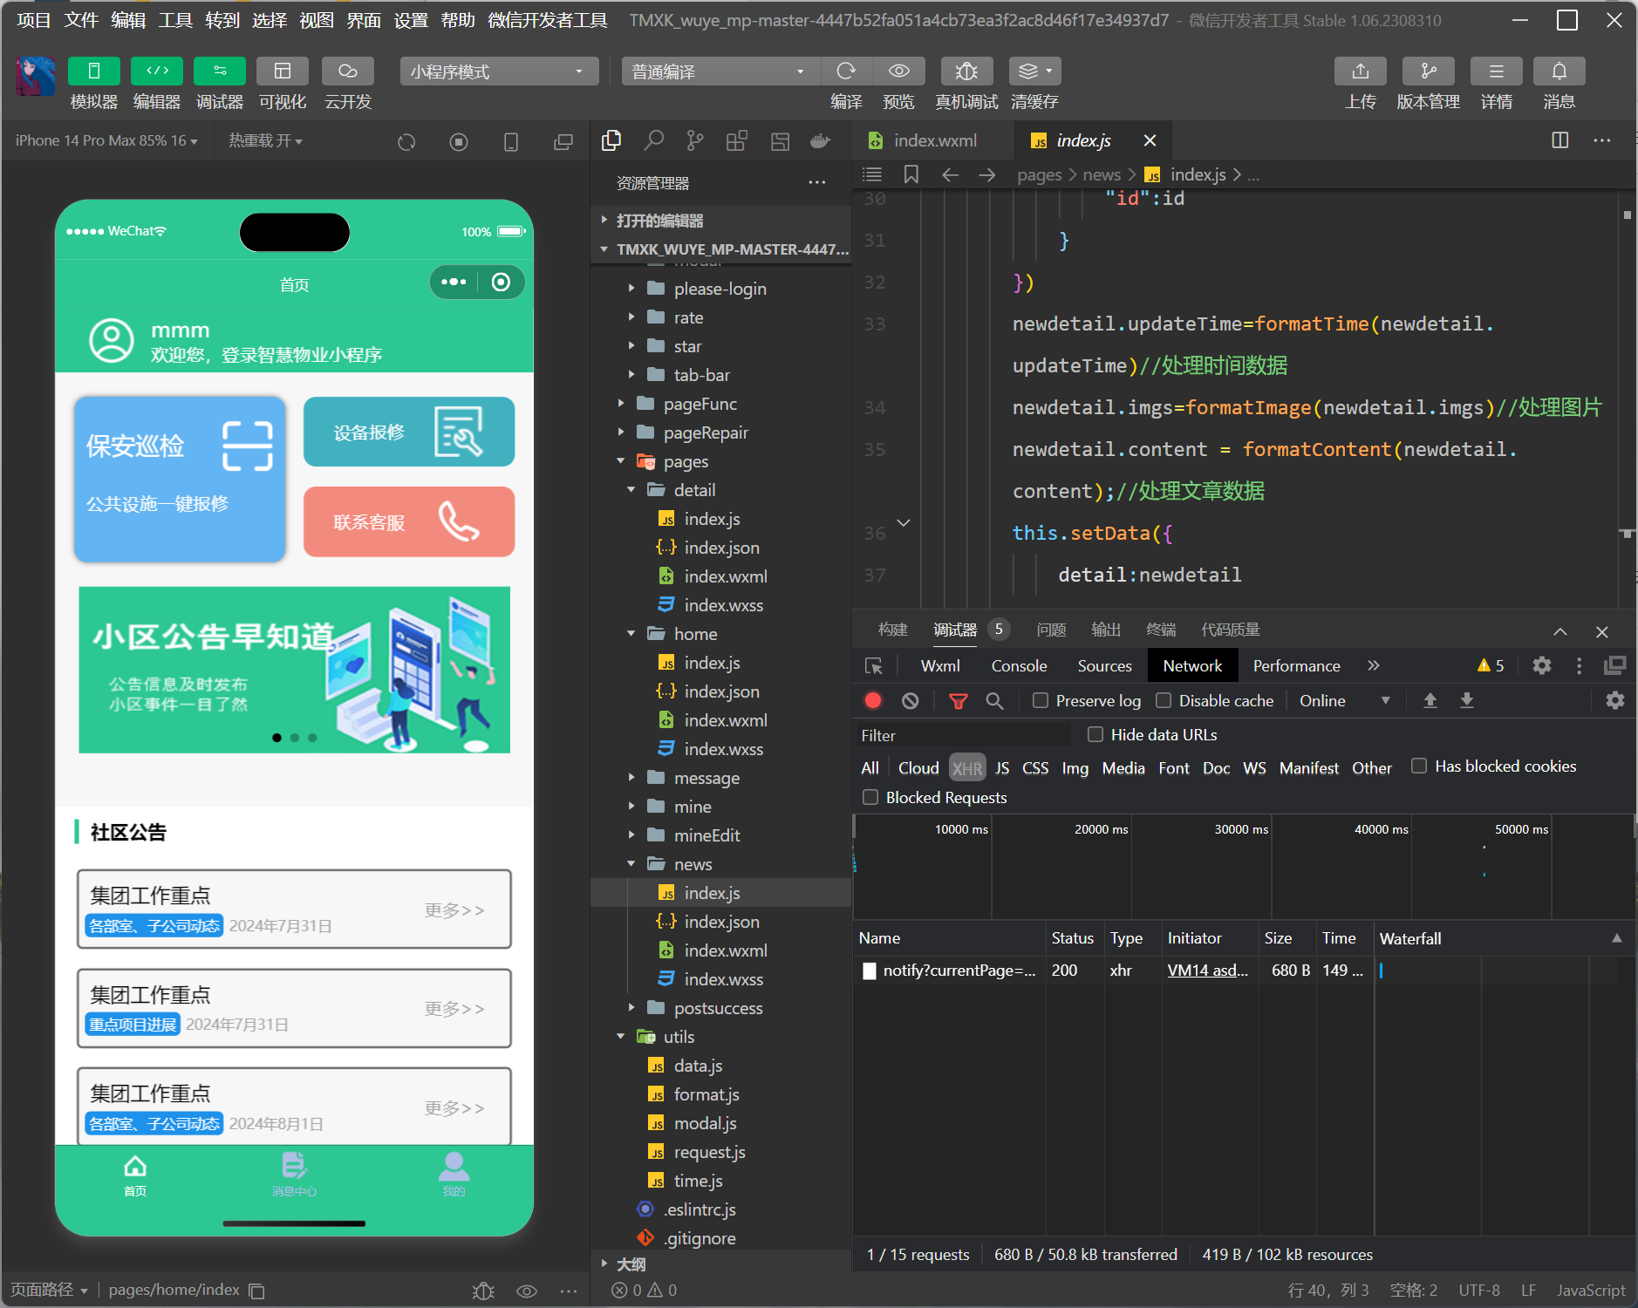Tap 消息中心 tab in simulator bottom bar

click(294, 1175)
